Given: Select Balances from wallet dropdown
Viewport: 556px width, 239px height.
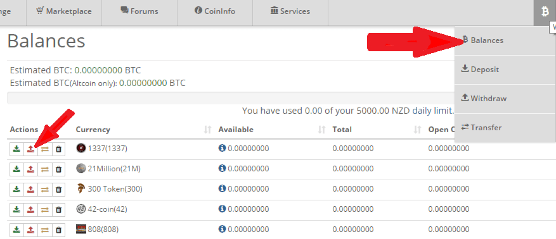Looking at the screenshot, I should (505, 40).
